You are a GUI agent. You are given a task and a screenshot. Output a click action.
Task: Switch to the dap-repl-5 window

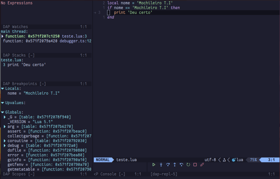[164, 174]
